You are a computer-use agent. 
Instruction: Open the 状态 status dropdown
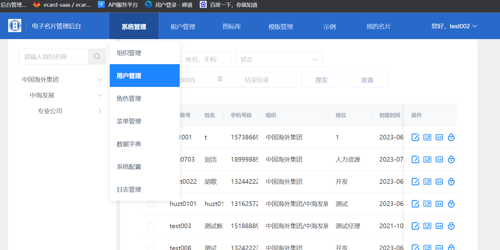click(279, 59)
